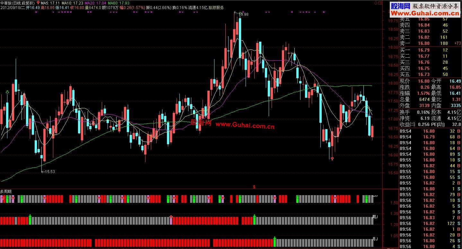Click the 19.98 high price label

tap(244, 14)
